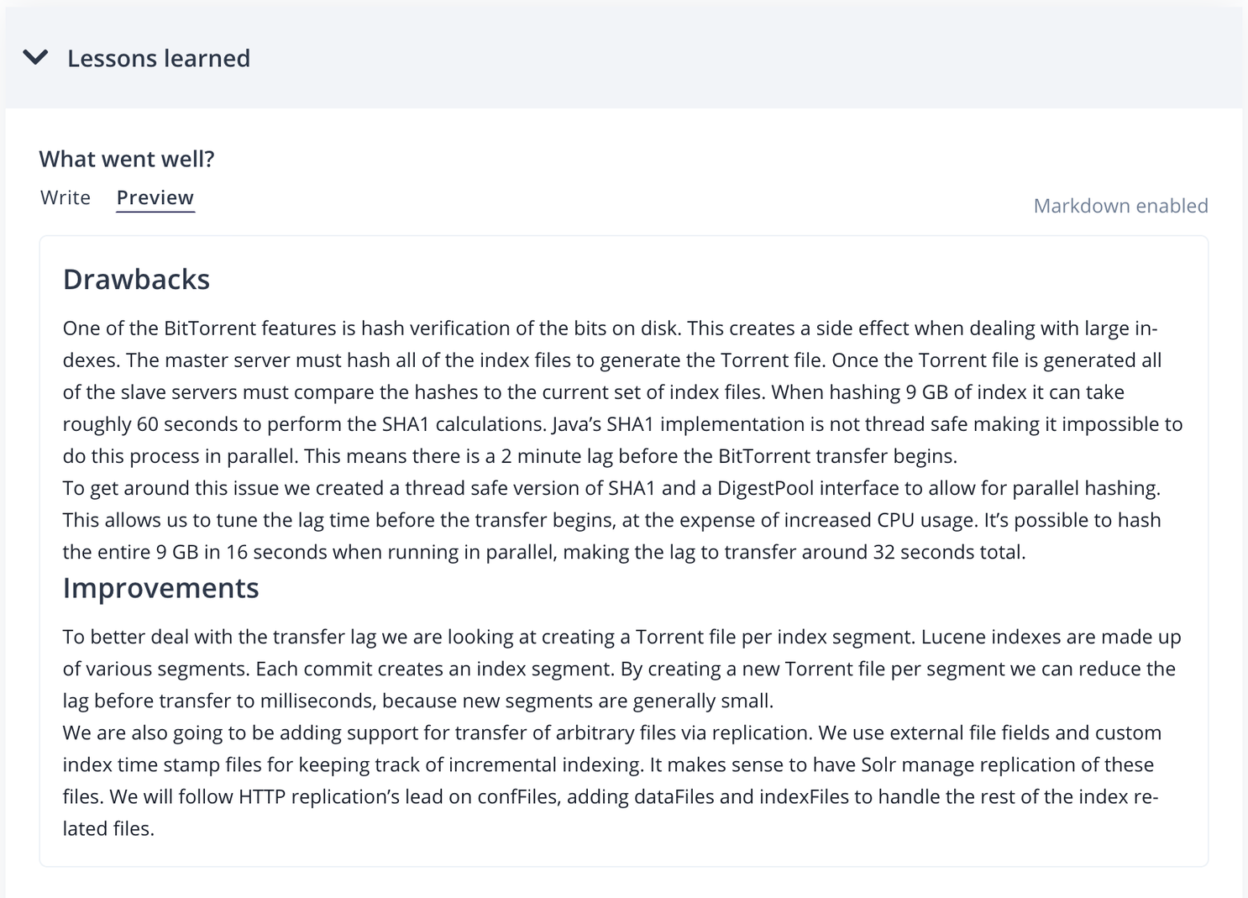
Task: Click the Drawbacks heading in the preview
Action: (136, 279)
